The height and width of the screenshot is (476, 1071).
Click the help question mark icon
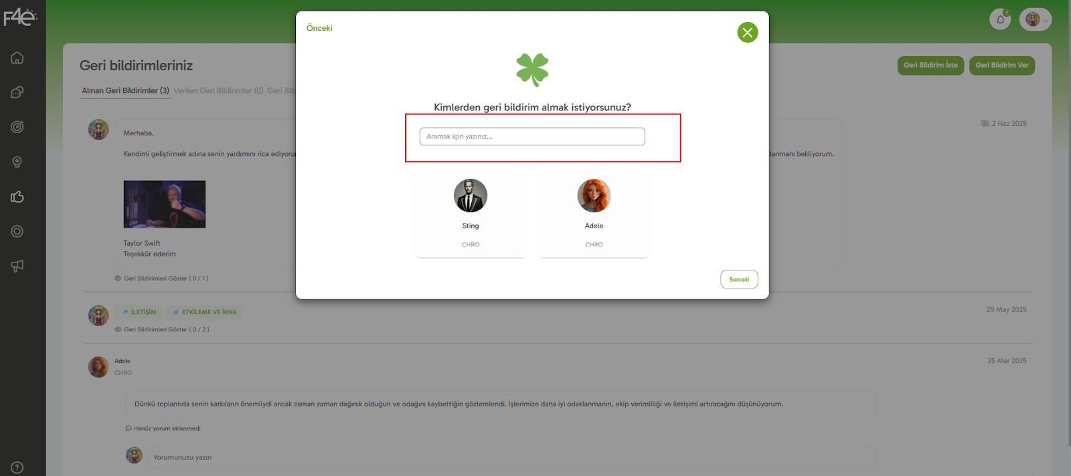pyautogui.click(x=17, y=467)
